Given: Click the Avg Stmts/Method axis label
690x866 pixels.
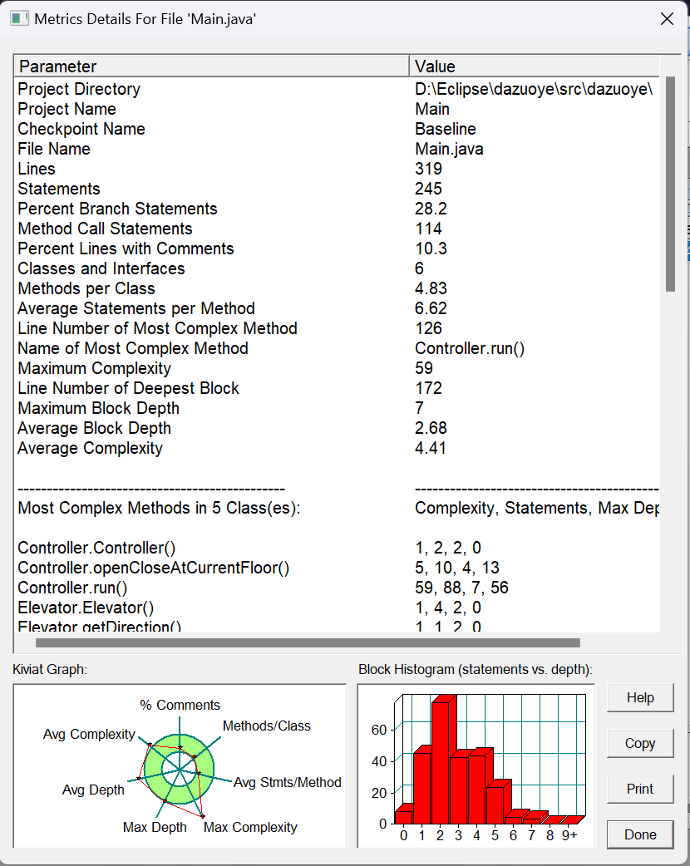Looking at the screenshot, I should click(288, 782).
